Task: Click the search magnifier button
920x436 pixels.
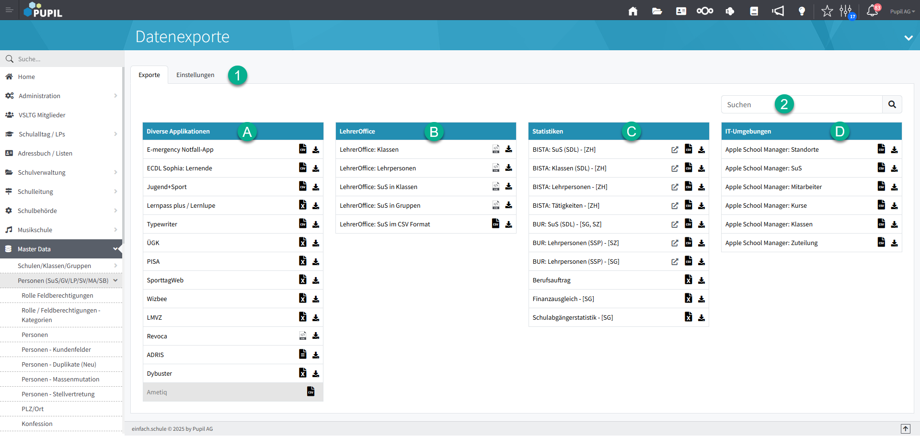Action: [x=892, y=104]
